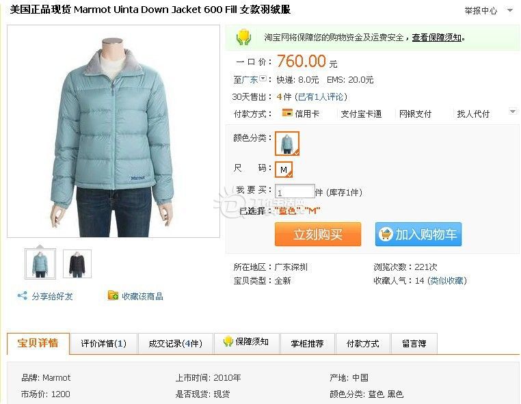The height and width of the screenshot is (404, 521).
Task: Click the 立刻购买 buy now button
Action: coord(318,234)
